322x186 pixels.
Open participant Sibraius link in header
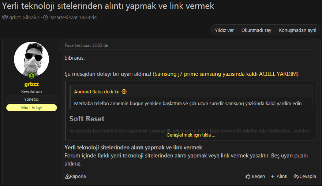point(31,18)
